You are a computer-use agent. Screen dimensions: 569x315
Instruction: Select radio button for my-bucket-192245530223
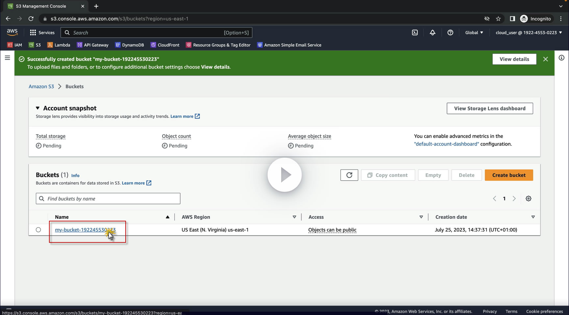pos(38,230)
